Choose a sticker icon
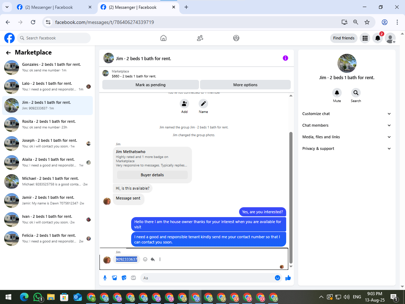405x304 pixels. click(x=124, y=278)
